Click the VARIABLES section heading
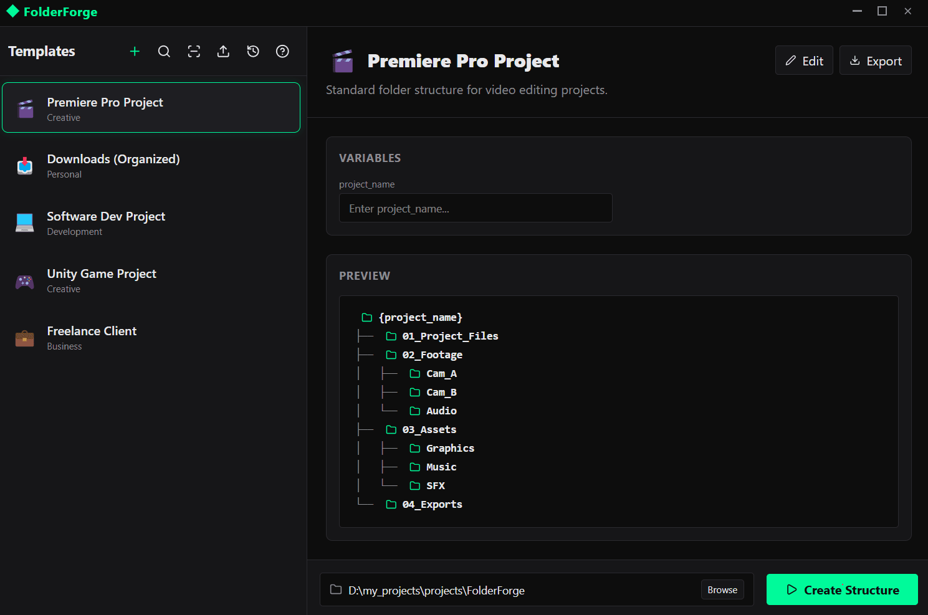 point(370,158)
